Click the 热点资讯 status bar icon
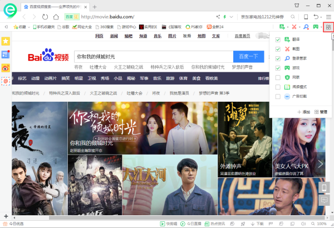Viewport: 334px width, 228px height. pyautogui.click(x=207, y=224)
